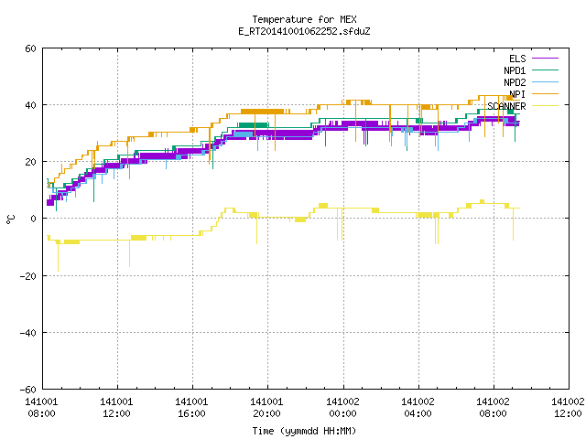This screenshot has width=586, height=439.
Task: Click the 0 tick label on y-axis
Action: [34, 219]
